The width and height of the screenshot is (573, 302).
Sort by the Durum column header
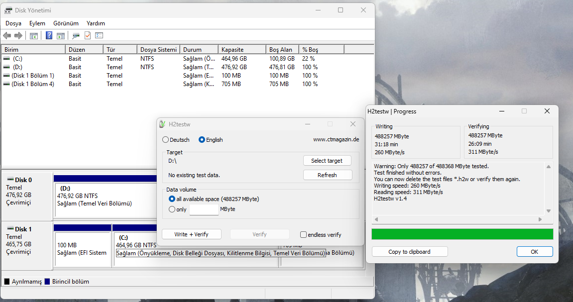tap(199, 49)
